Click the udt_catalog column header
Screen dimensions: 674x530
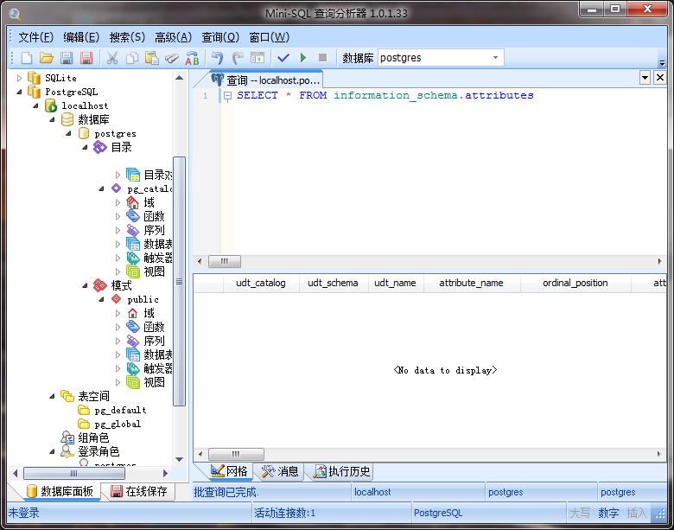261,283
